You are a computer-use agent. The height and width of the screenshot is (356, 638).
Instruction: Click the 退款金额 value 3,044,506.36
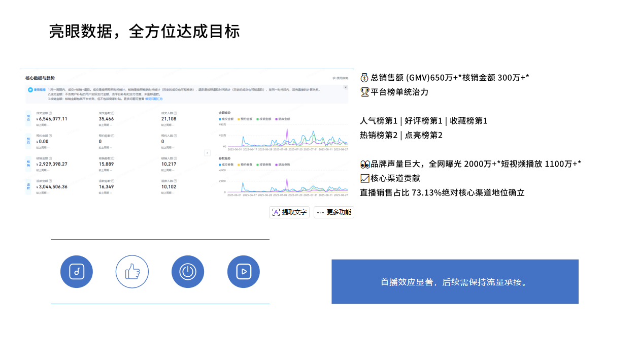click(x=52, y=187)
